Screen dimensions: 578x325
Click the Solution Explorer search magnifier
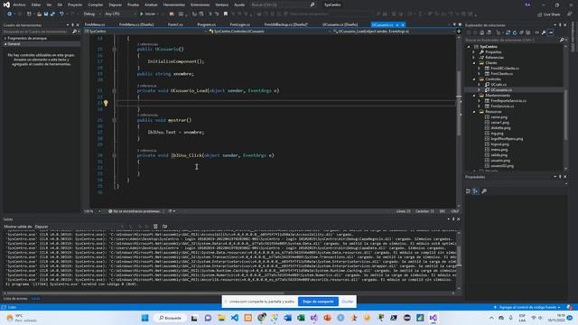[562, 40]
